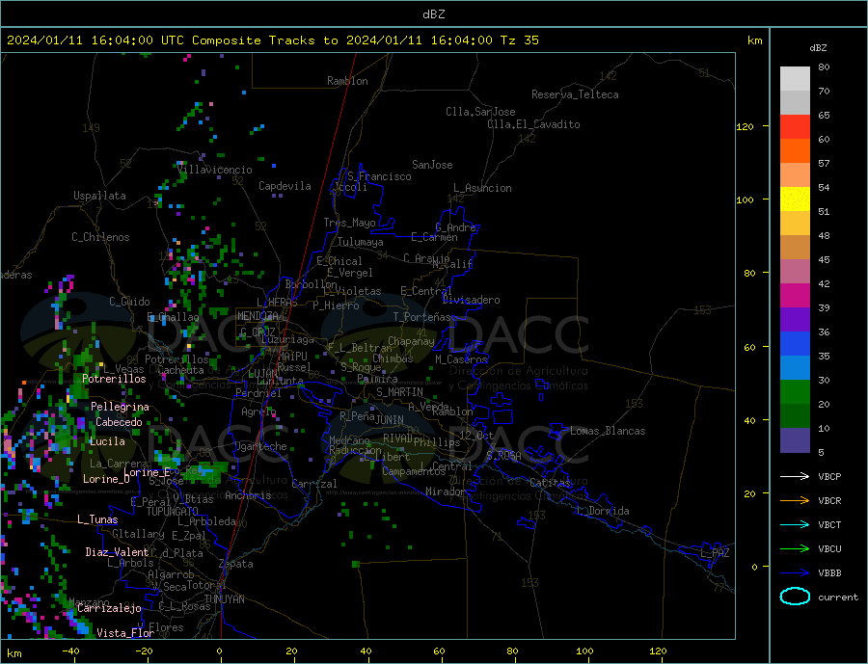Click the Lucila pink label
The image size is (868, 664).
pyautogui.click(x=107, y=441)
